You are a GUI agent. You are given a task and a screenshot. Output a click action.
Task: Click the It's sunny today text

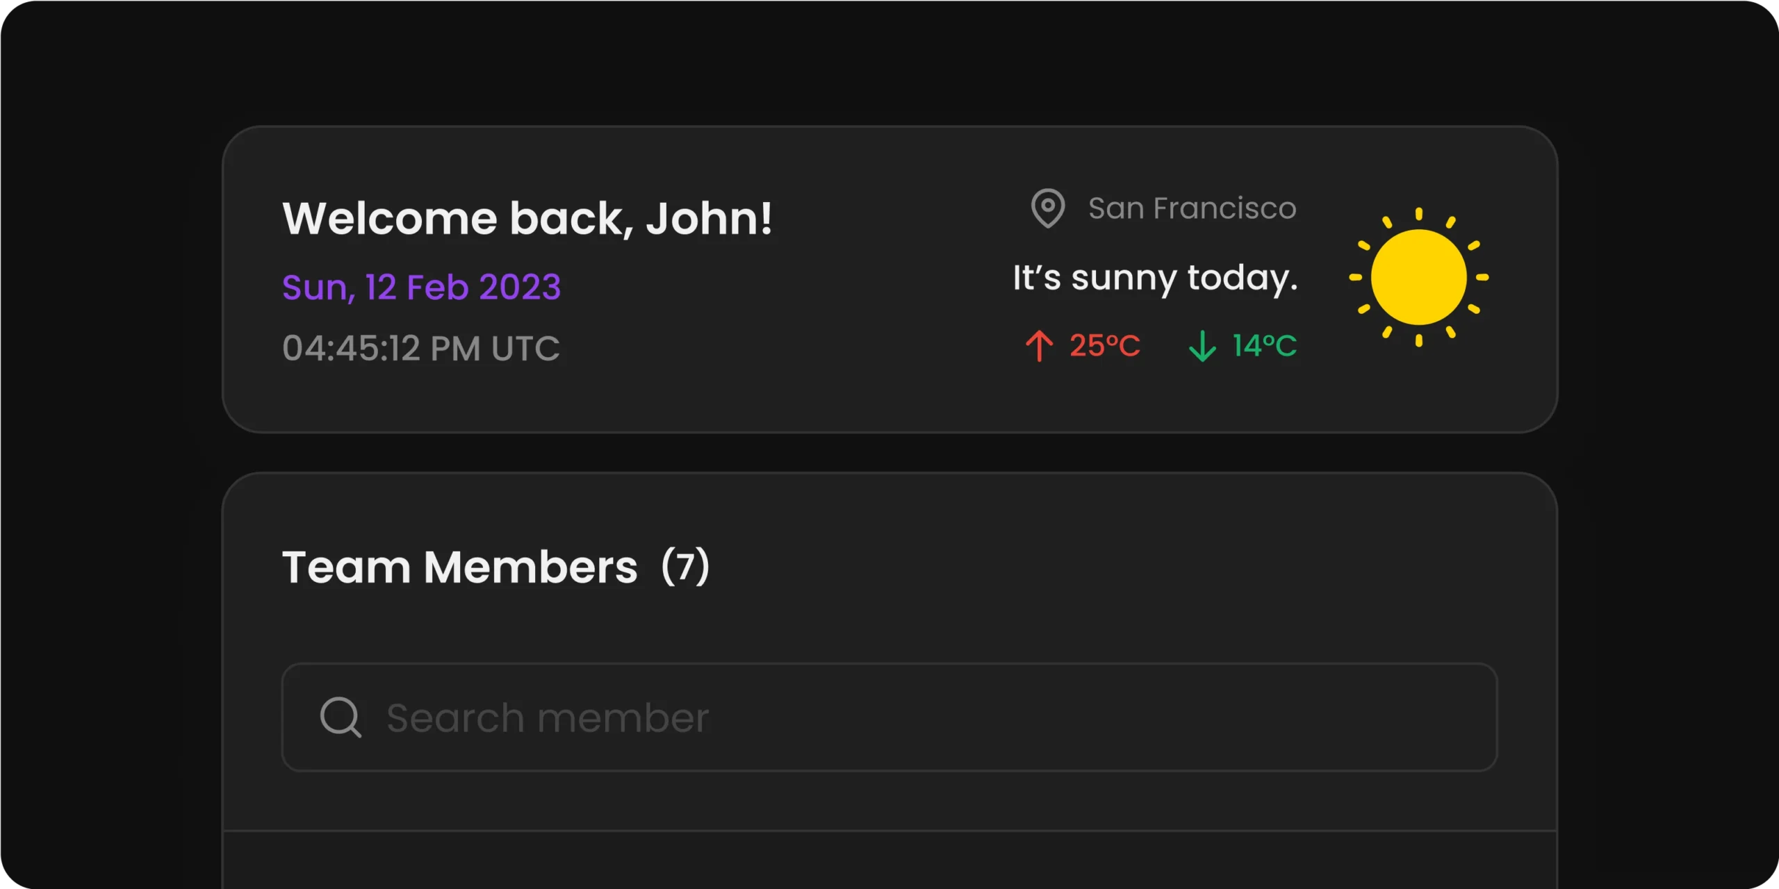tap(1155, 278)
